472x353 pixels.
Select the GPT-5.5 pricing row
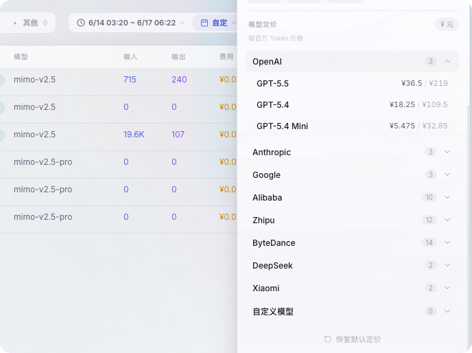pos(352,83)
